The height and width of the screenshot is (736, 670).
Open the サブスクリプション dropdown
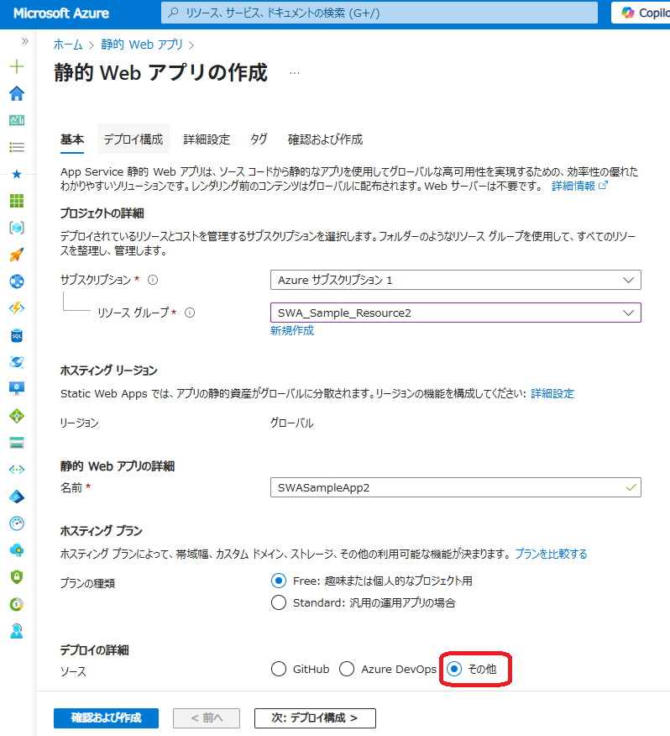[x=456, y=281]
